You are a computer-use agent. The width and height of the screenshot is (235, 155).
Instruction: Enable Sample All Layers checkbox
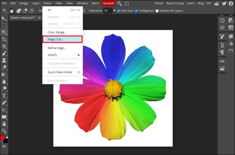click(x=157, y=11)
